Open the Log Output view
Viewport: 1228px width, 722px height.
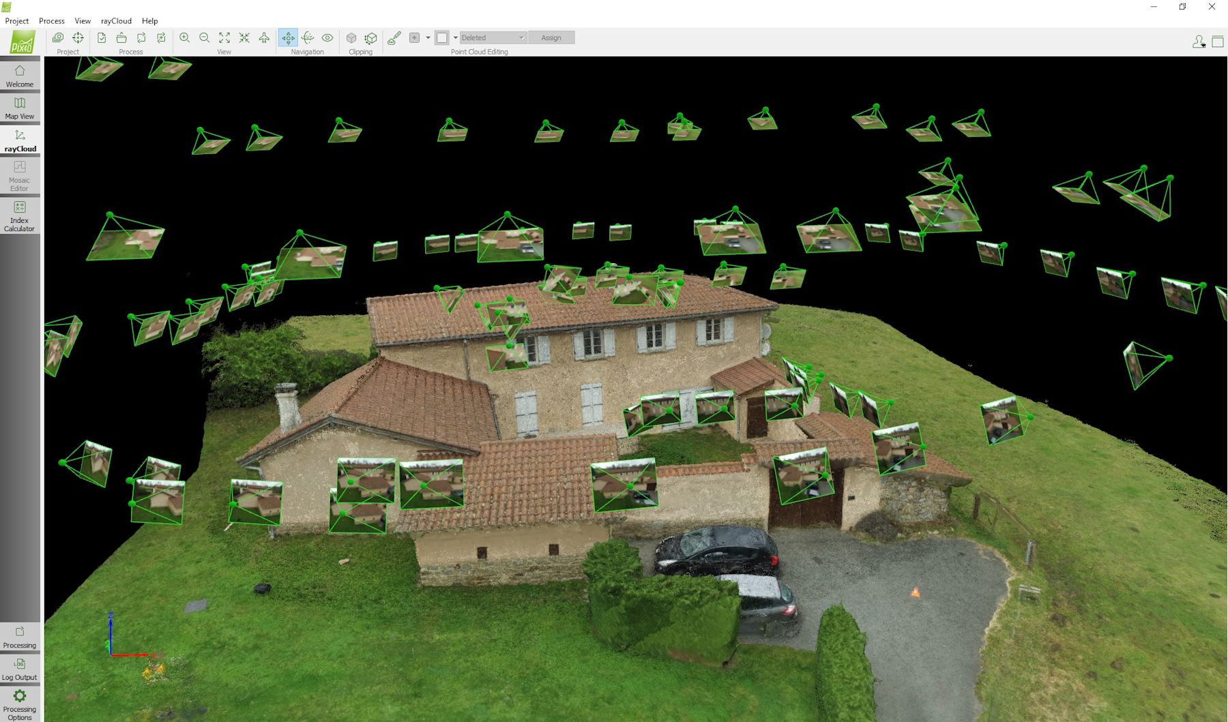(x=20, y=668)
